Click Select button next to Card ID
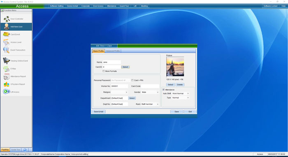The height and width of the screenshot is (157, 288). 125,67
